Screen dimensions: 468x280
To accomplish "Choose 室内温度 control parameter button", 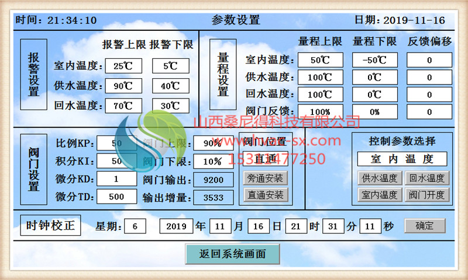I will [380, 195].
